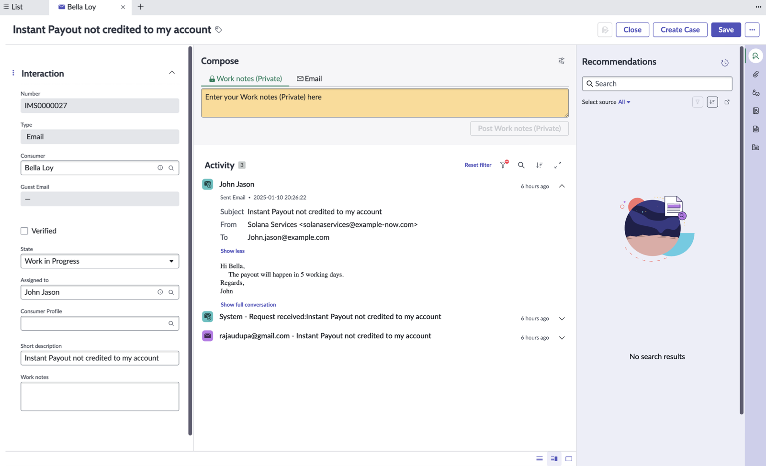Screen dimensions: 766x466
Task: Switch to Email compose tab
Action: tap(309, 78)
